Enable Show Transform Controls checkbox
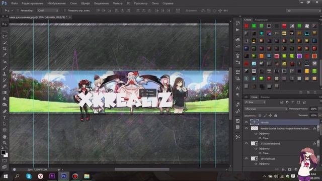The width and height of the screenshot is (322, 181). point(65,11)
